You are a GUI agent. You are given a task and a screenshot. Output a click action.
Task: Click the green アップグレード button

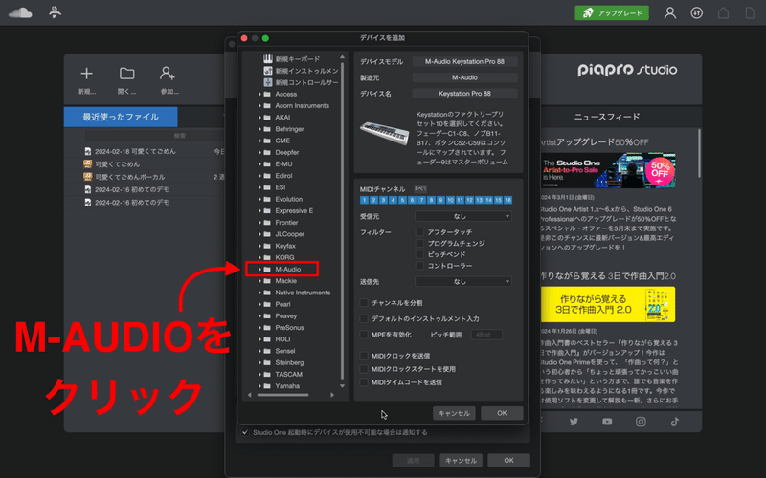[x=612, y=12]
